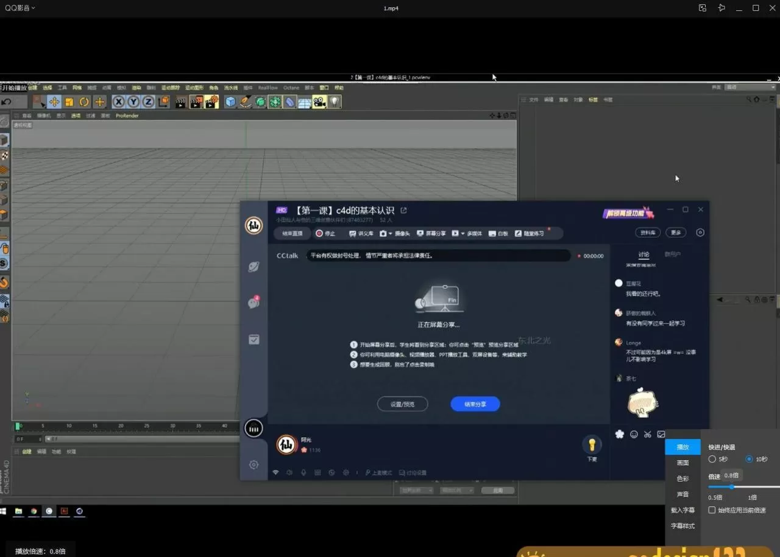Click the 倍速 playback speed slider handle
Viewport: 780px width, 557px height.
click(x=732, y=486)
